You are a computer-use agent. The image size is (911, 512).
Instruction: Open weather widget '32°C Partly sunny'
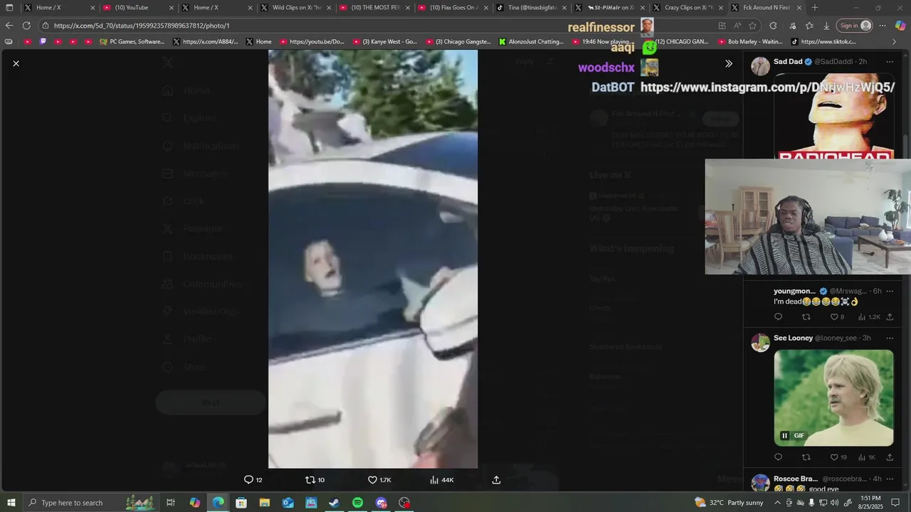[728, 503]
